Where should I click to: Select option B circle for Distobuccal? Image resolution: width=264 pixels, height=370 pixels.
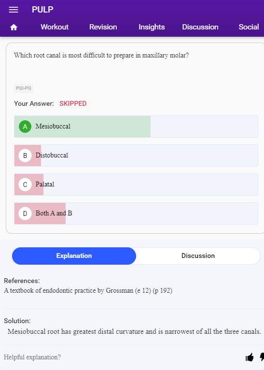[25, 156]
